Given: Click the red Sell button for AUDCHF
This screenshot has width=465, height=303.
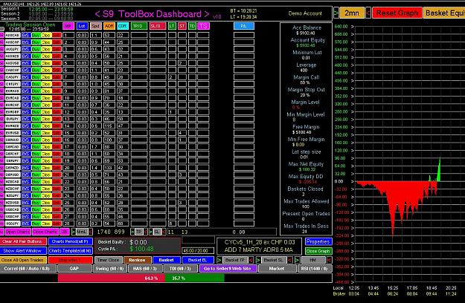Looking at the screenshot, I should click(57, 42).
